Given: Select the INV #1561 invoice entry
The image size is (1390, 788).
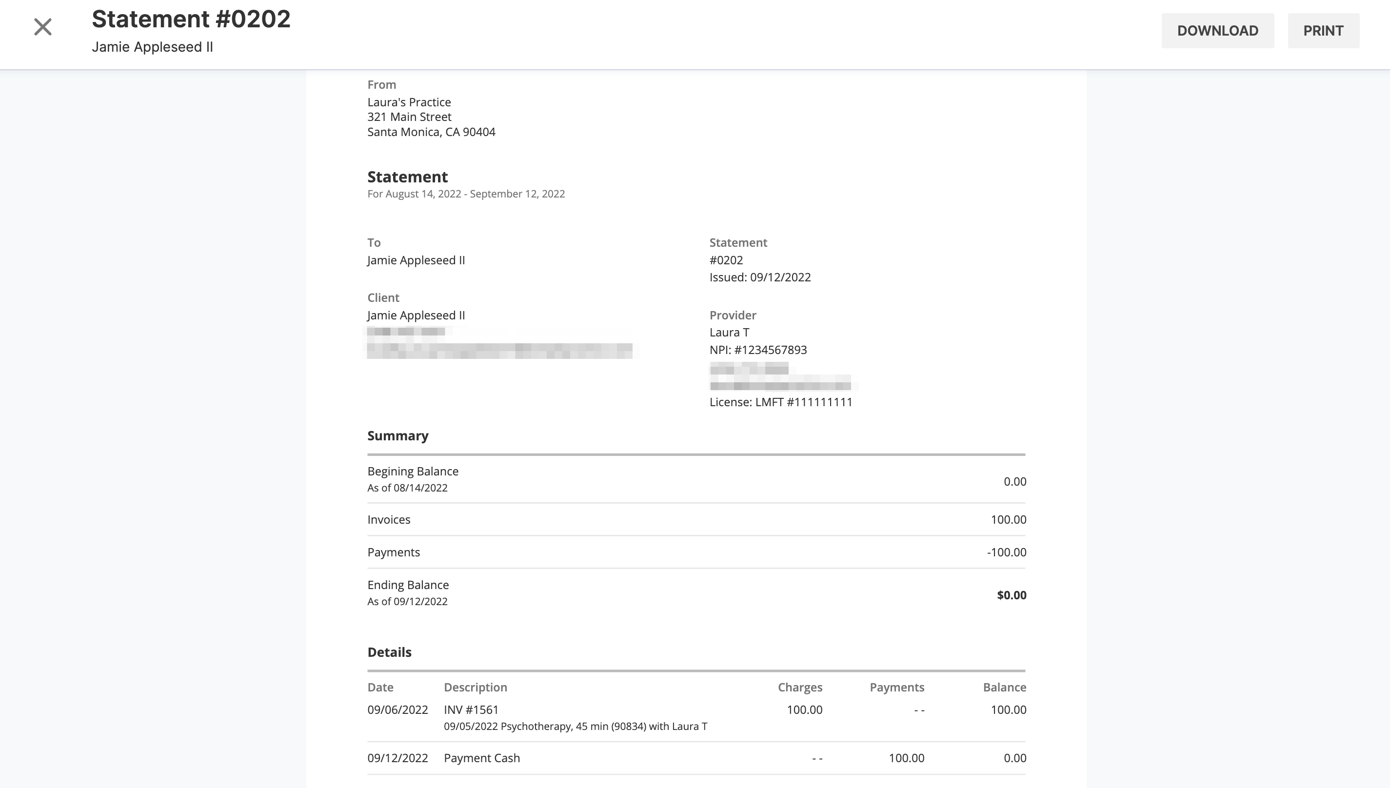Looking at the screenshot, I should point(471,709).
